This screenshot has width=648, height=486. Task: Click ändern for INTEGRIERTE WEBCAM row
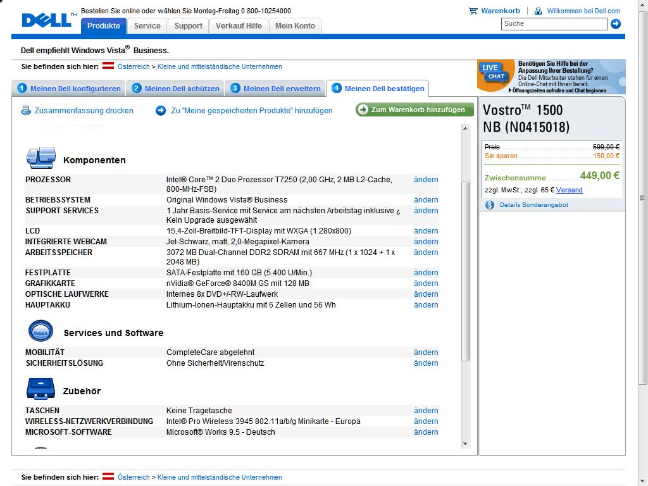pyautogui.click(x=426, y=241)
